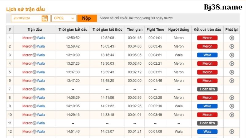Viewport: 246px width, 138px height.
Task: Replay match 9 video
Action: (232, 106)
